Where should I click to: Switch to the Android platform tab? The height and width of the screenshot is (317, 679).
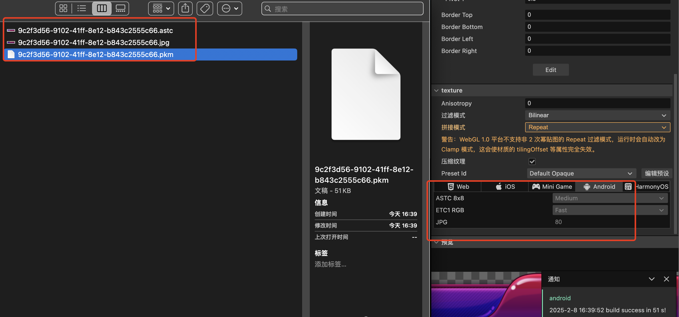[x=599, y=187]
